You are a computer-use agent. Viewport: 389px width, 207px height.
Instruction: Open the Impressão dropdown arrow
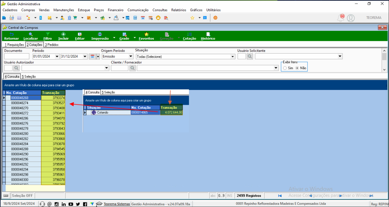coord(114,38)
